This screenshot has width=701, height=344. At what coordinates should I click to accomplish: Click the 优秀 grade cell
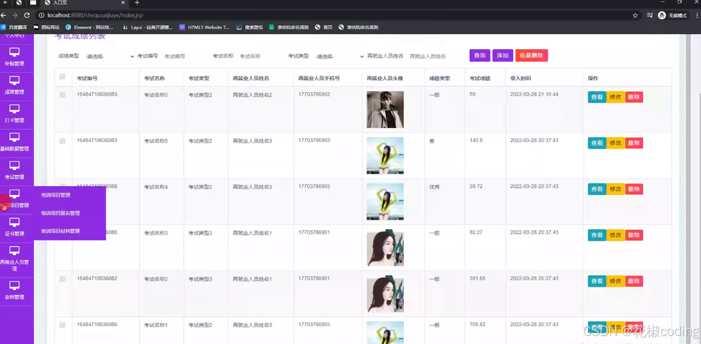(x=434, y=187)
